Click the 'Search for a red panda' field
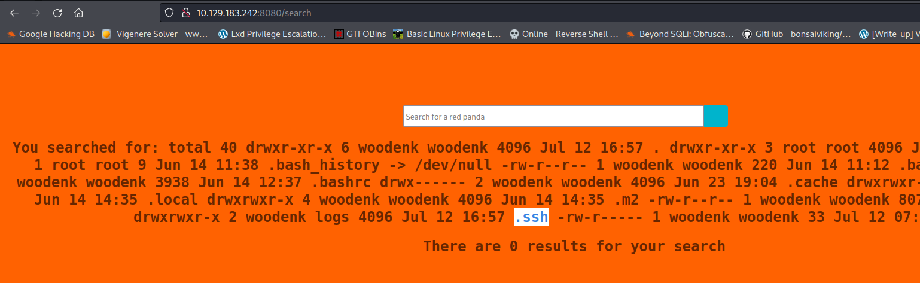 (x=553, y=117)
